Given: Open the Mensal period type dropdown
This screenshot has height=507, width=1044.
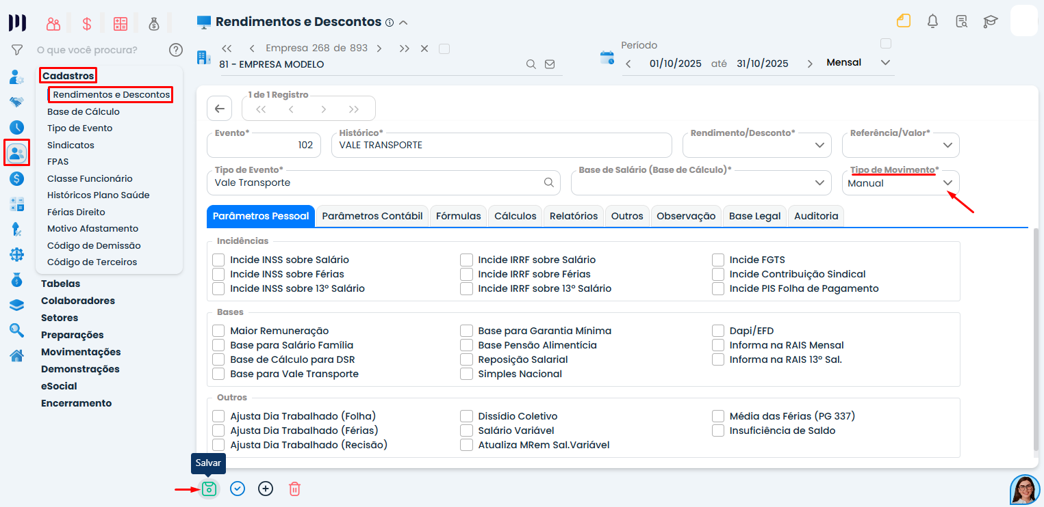Looking at the screenshot, I should [885, 63].
